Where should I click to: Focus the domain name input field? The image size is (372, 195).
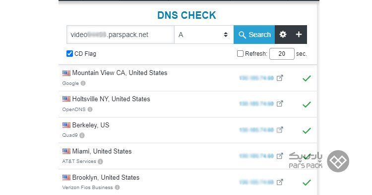pyautogui.click(x=121, y=35)
